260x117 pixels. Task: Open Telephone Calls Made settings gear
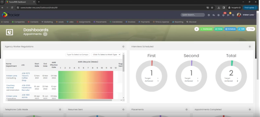60,109
